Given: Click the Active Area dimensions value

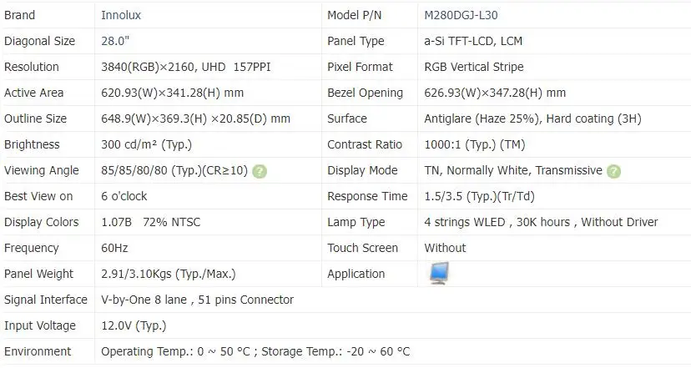Looking at the screenshot, I should tap(172, 93).
